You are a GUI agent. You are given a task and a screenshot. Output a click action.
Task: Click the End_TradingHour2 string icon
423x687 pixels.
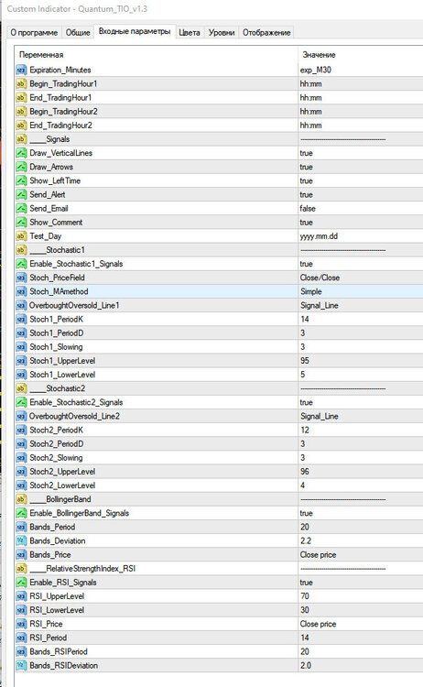(x=21, y=125)
